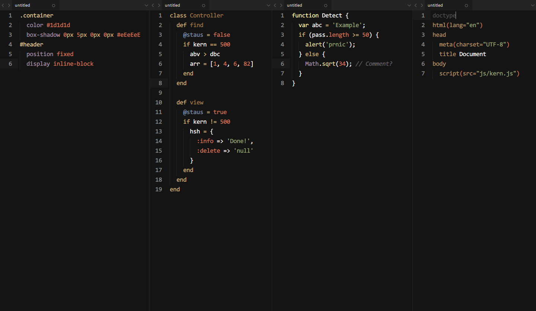Click the forward arrow of the class Controller pane
Image resolution: width=536 pixels, height=311 pixels.
point(159,5)
